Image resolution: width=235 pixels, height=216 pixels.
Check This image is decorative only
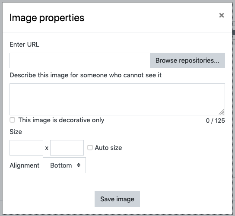pyautogui.click(x=12, y=120)
